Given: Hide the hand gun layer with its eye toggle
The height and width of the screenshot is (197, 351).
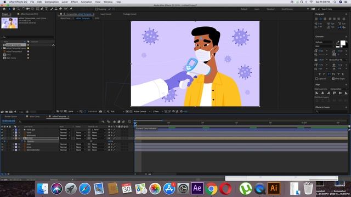Looking at the screenshot, I should click(2, 130).
